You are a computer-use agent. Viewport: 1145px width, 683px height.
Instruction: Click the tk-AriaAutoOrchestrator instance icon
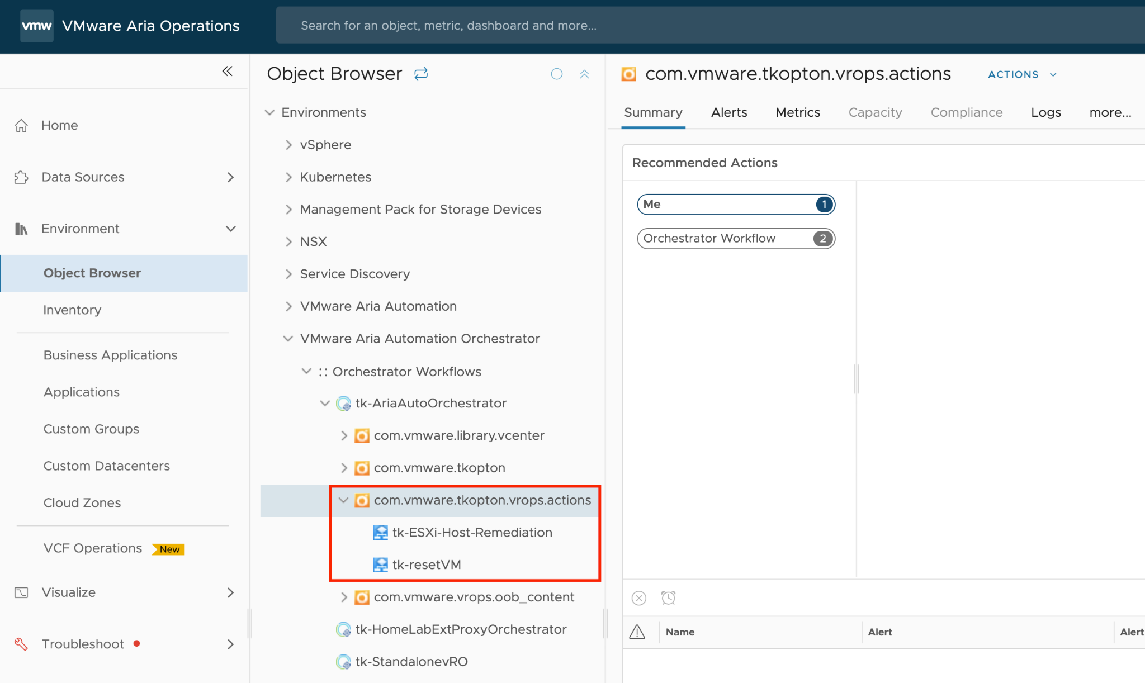pyautogui.click(x=343, y=404)
